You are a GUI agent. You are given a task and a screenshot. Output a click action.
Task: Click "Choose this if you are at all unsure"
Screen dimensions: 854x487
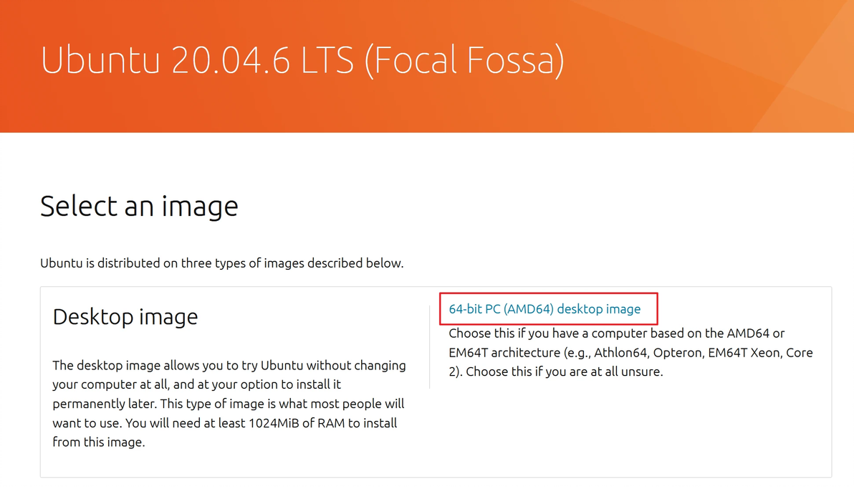pyautogui.click(x=565, y=372)
